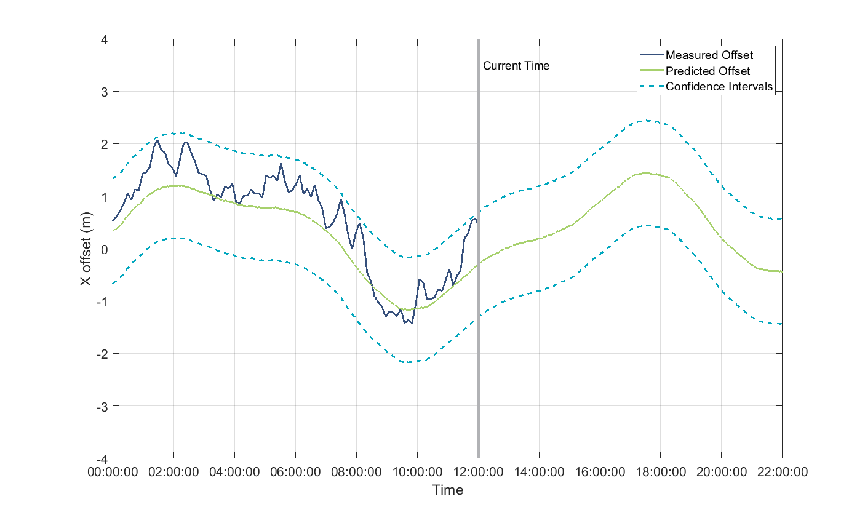Click the y-axis value -2

coord(103,354)
